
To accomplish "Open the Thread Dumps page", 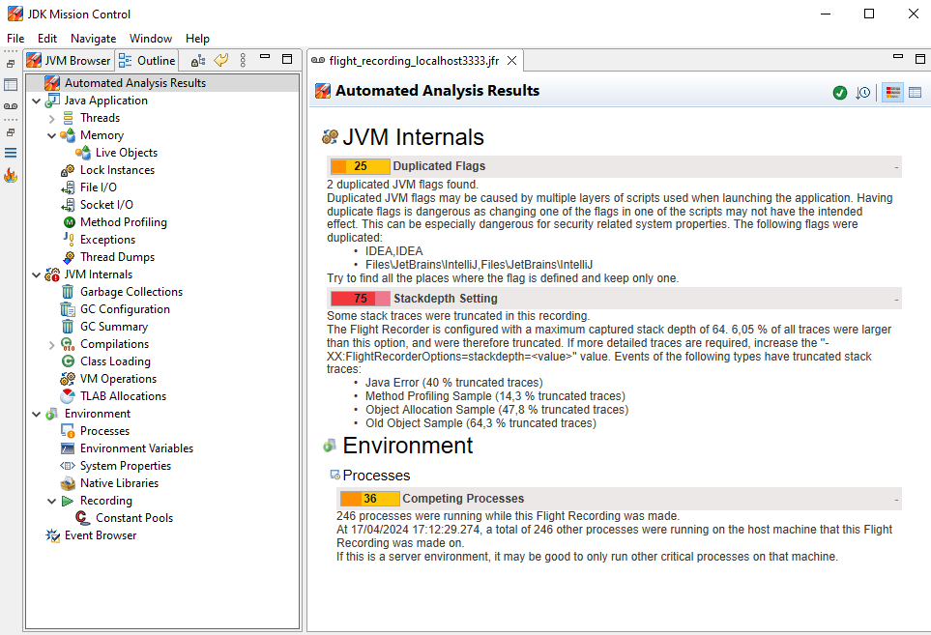I will coord(117,257).
